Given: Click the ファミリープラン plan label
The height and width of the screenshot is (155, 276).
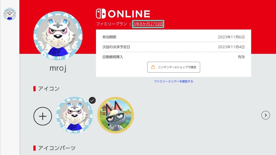Looking at the screenshot, I should pos(111,24).
